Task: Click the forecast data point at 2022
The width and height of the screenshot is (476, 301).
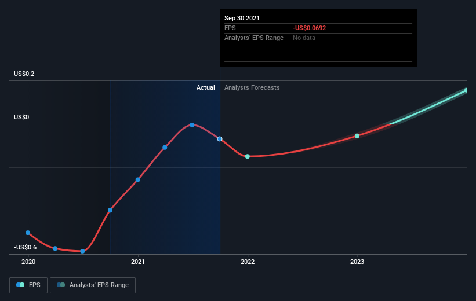Action: [248, 156]
